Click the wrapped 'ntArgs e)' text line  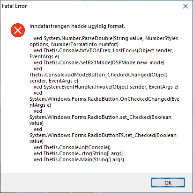click(x=40, y=105)
